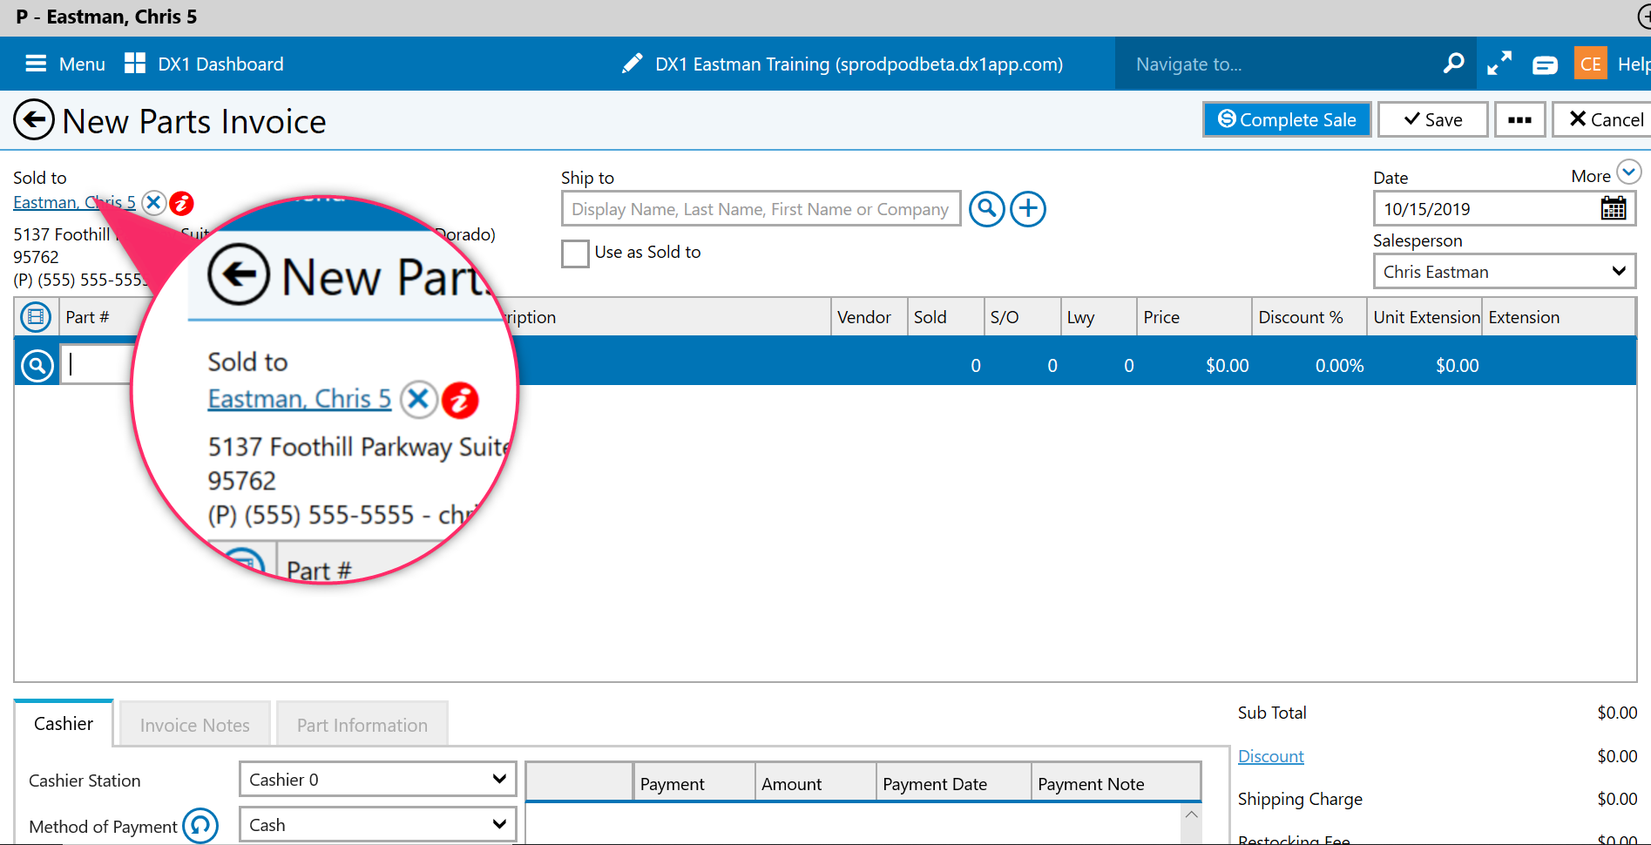The height and width of the screenshot is (845, 1651).
Task: Remove Sold to customer with the X icon
Action: pyautogui.click(x=153, y=203)
